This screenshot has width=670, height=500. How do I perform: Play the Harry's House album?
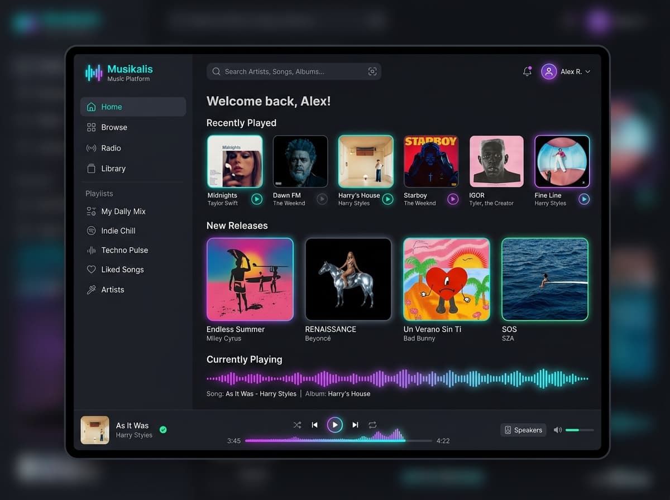tap(387, 199)
